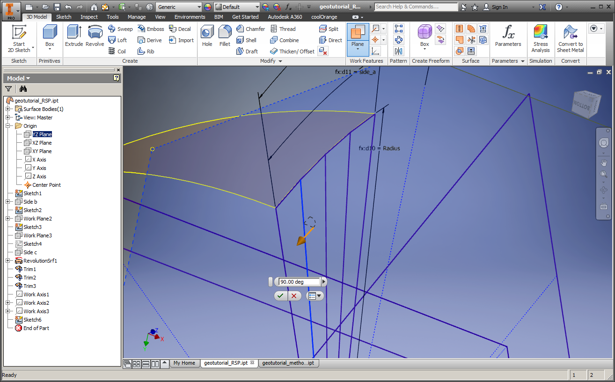This screenshot has height=382, width=615.
Task: Select XZ Plane in browser
Action: click(42, 143)
